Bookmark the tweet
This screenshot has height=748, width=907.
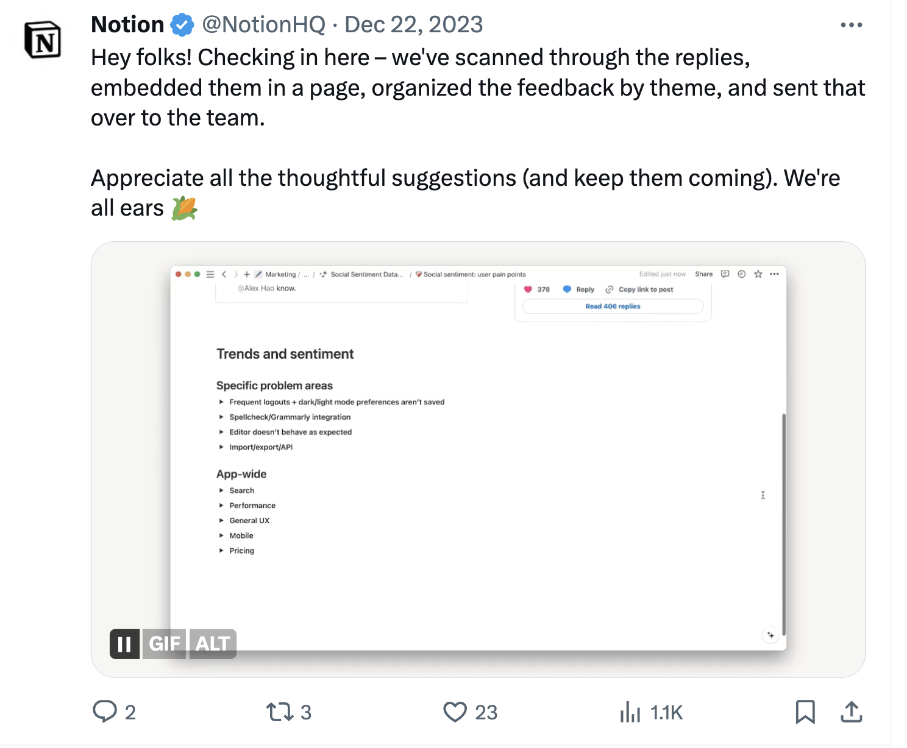coord(806,711)
